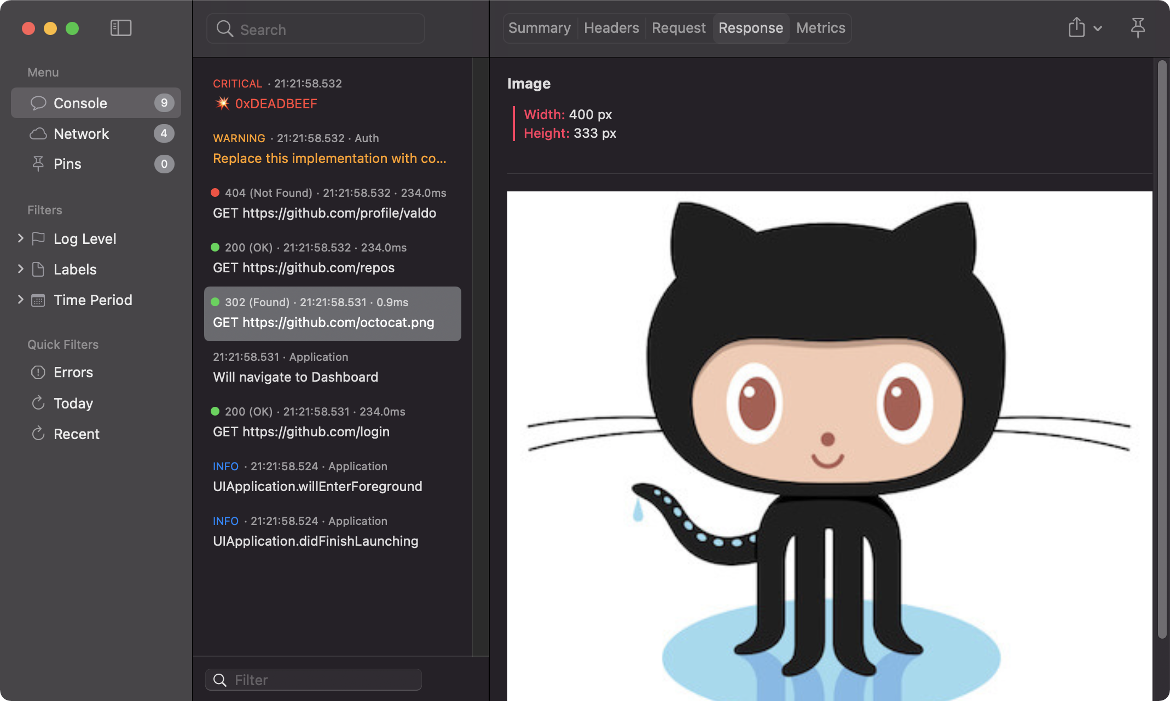The width and height of the screenshot is (1170, 701).
Task: Open the dropdown arrow next to share
Action: (x=1098, y=28)
